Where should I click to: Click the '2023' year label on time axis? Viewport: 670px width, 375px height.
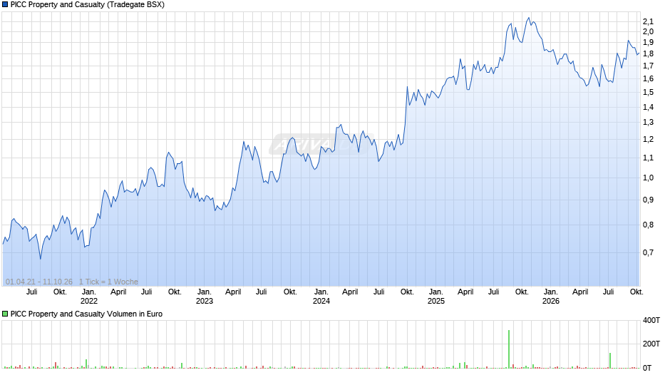[x=205, y=301]
